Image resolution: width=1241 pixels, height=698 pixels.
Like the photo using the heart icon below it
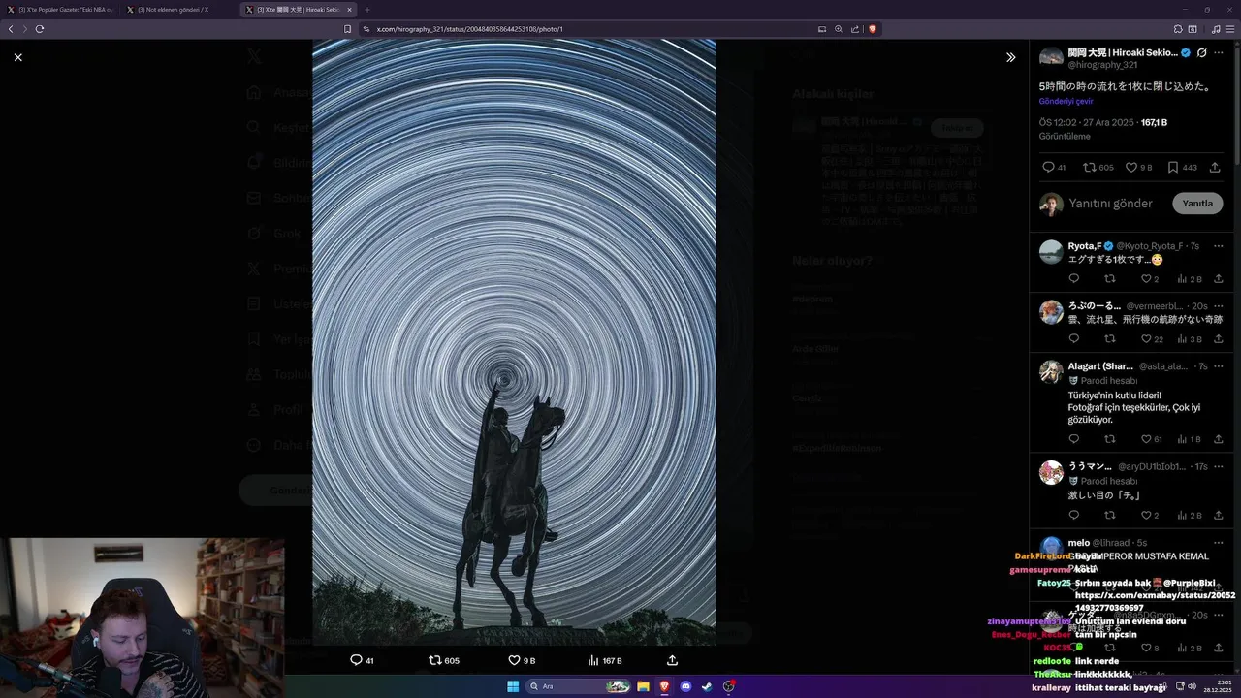tap(514, 660)
